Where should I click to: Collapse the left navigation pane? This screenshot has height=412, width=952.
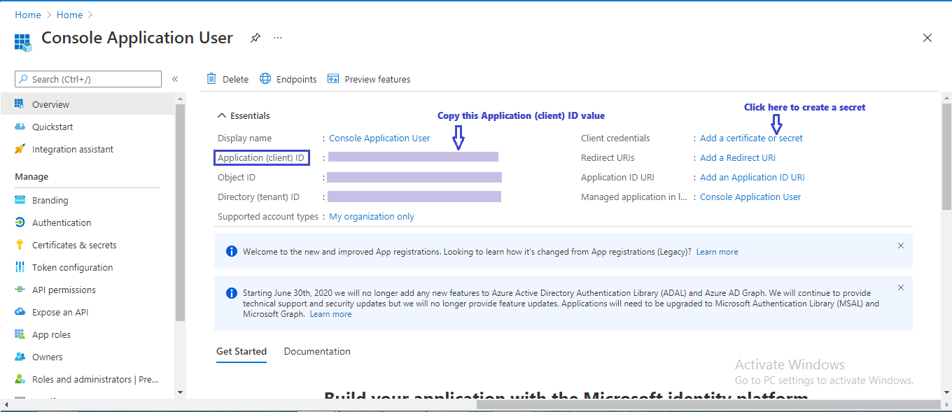[175, 79]
